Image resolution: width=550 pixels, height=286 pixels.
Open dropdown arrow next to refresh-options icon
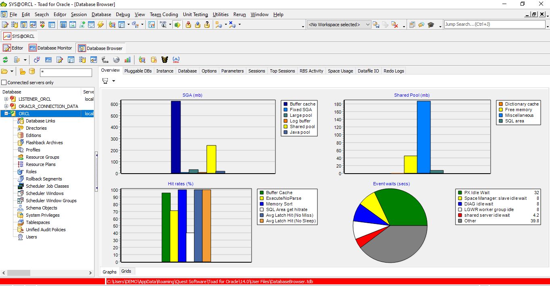pyautogui.click(x=25, y=60)
